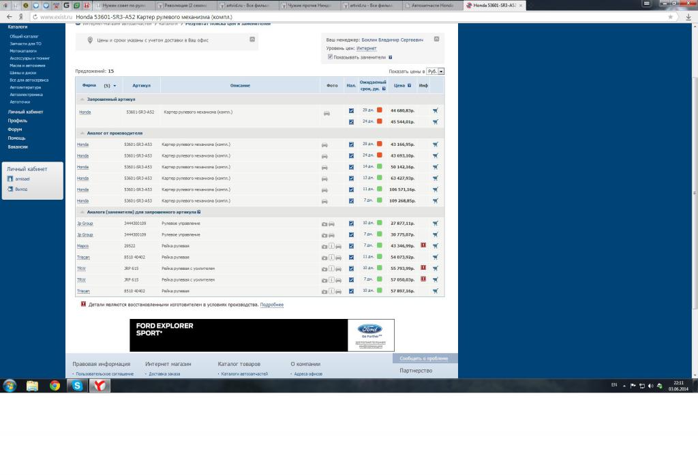698x475 pixels.
Task: Click the Ford Explorer Sport banner ad
Action: pos(262,335)
